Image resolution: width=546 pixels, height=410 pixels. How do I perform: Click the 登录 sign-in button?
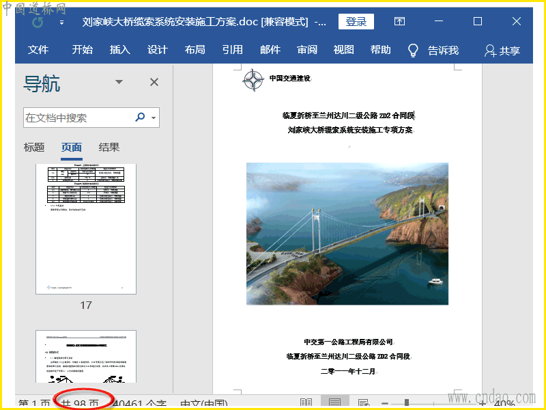[x=356, y=22]
